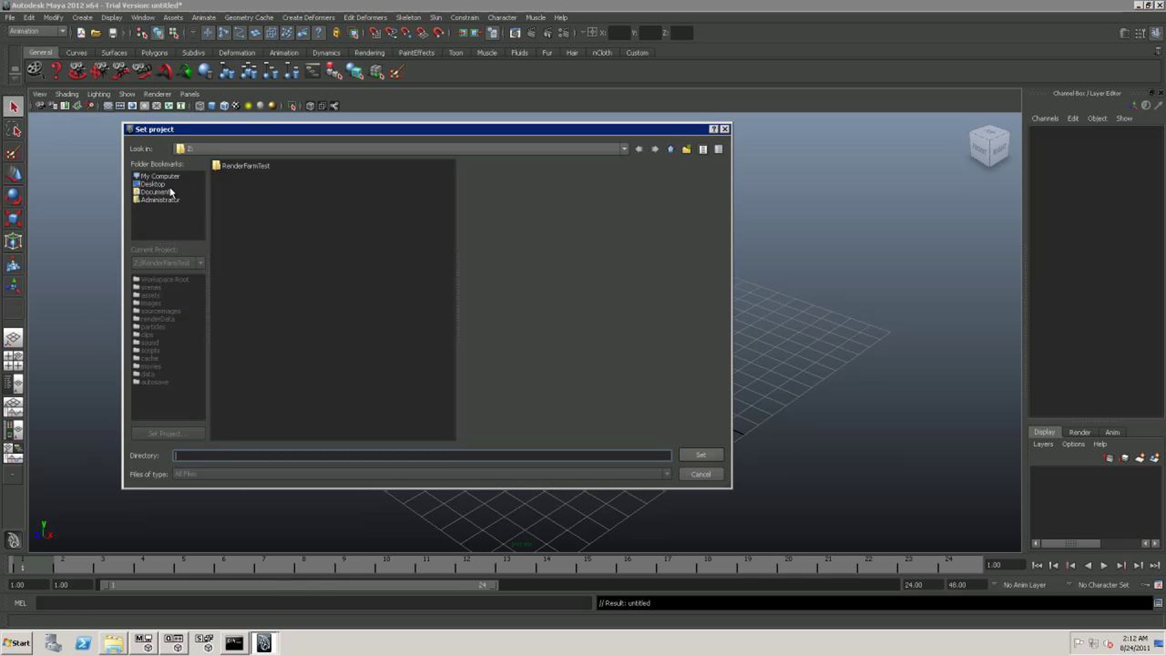Click the red question mark shelf icon
Image resolution: width=1166 pixels, height=656 pixels.
pyautogui.click(x=56, y=71)
